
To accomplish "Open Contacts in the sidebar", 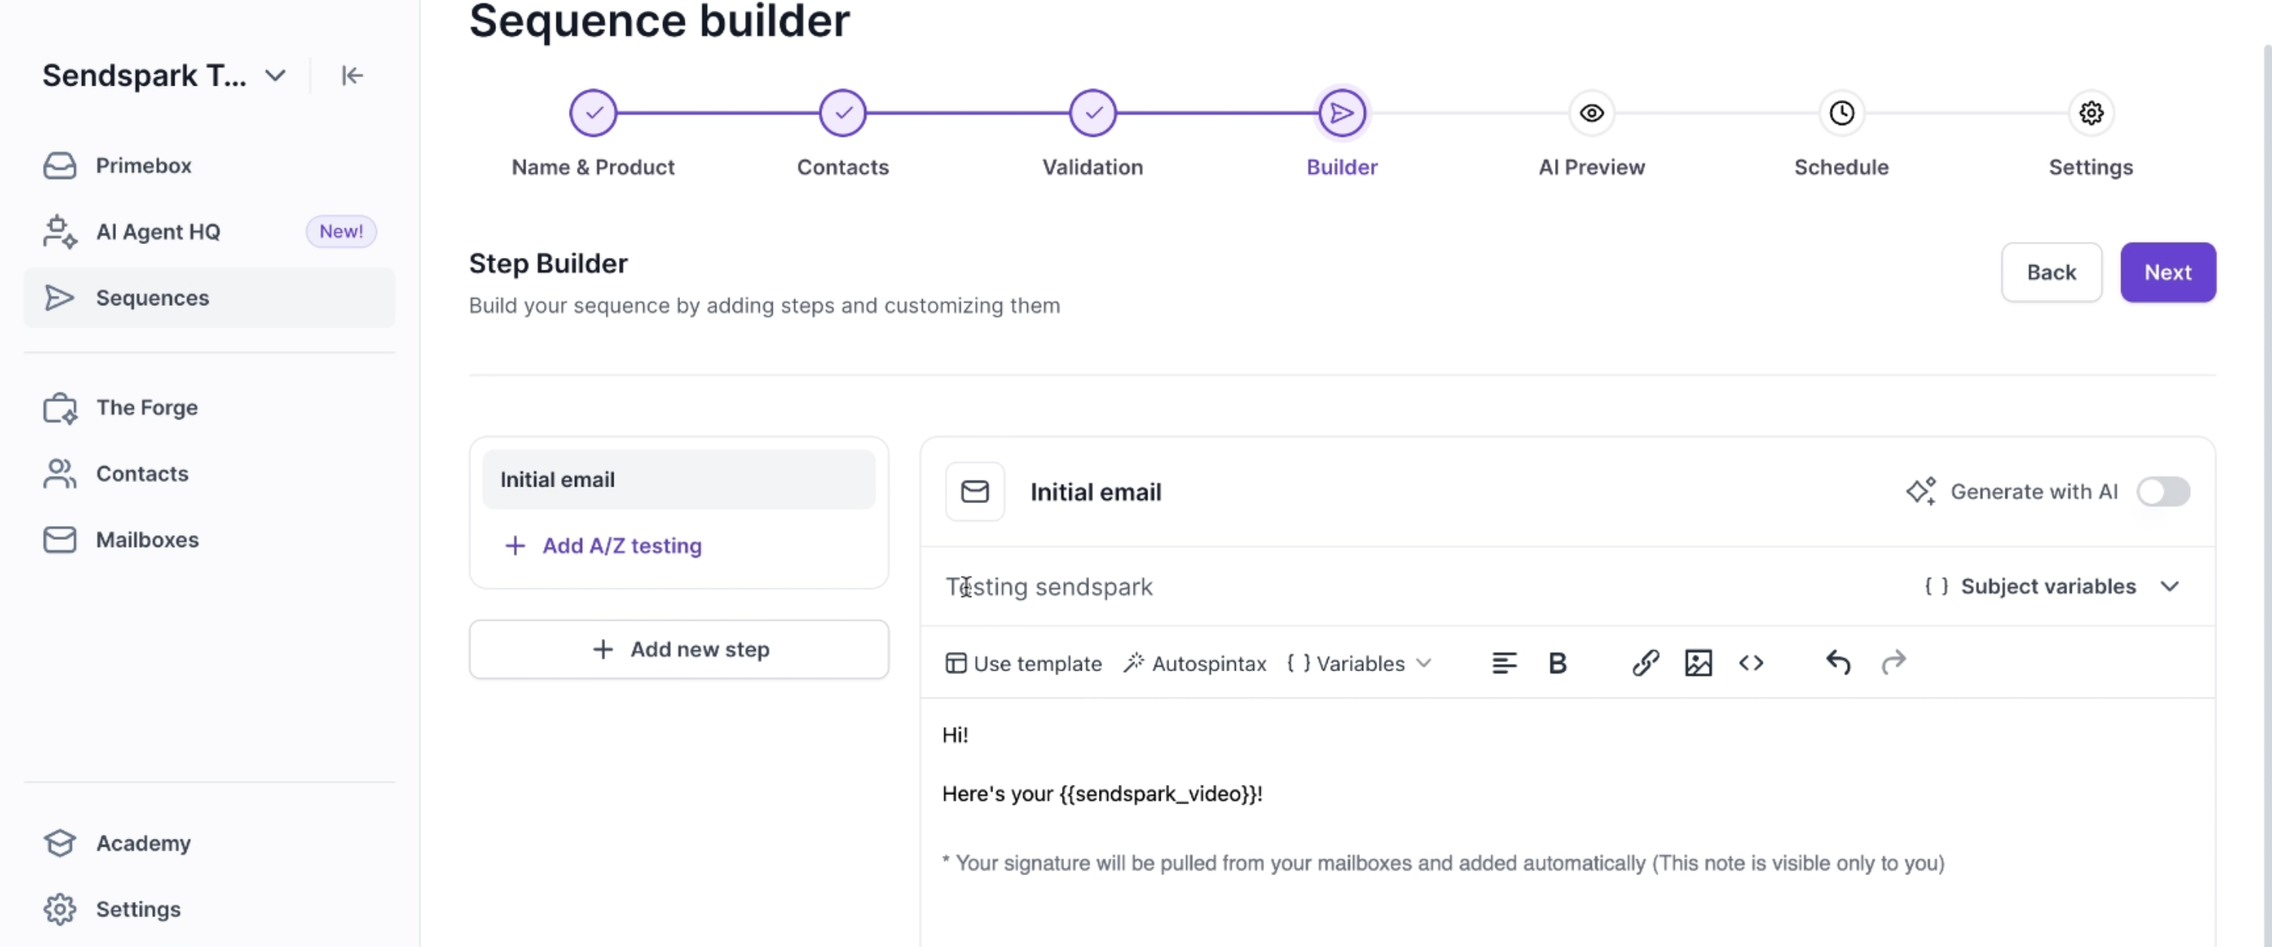I will [209, 473].
